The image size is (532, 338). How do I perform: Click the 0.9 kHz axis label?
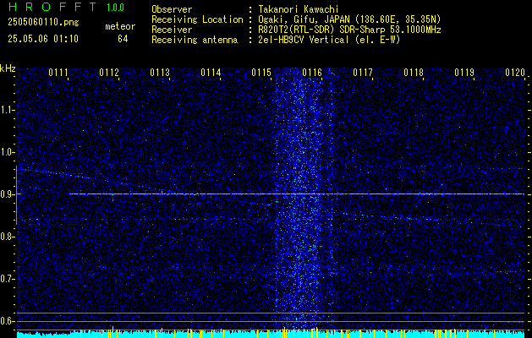pyautogui.click(x=7, y=194)
